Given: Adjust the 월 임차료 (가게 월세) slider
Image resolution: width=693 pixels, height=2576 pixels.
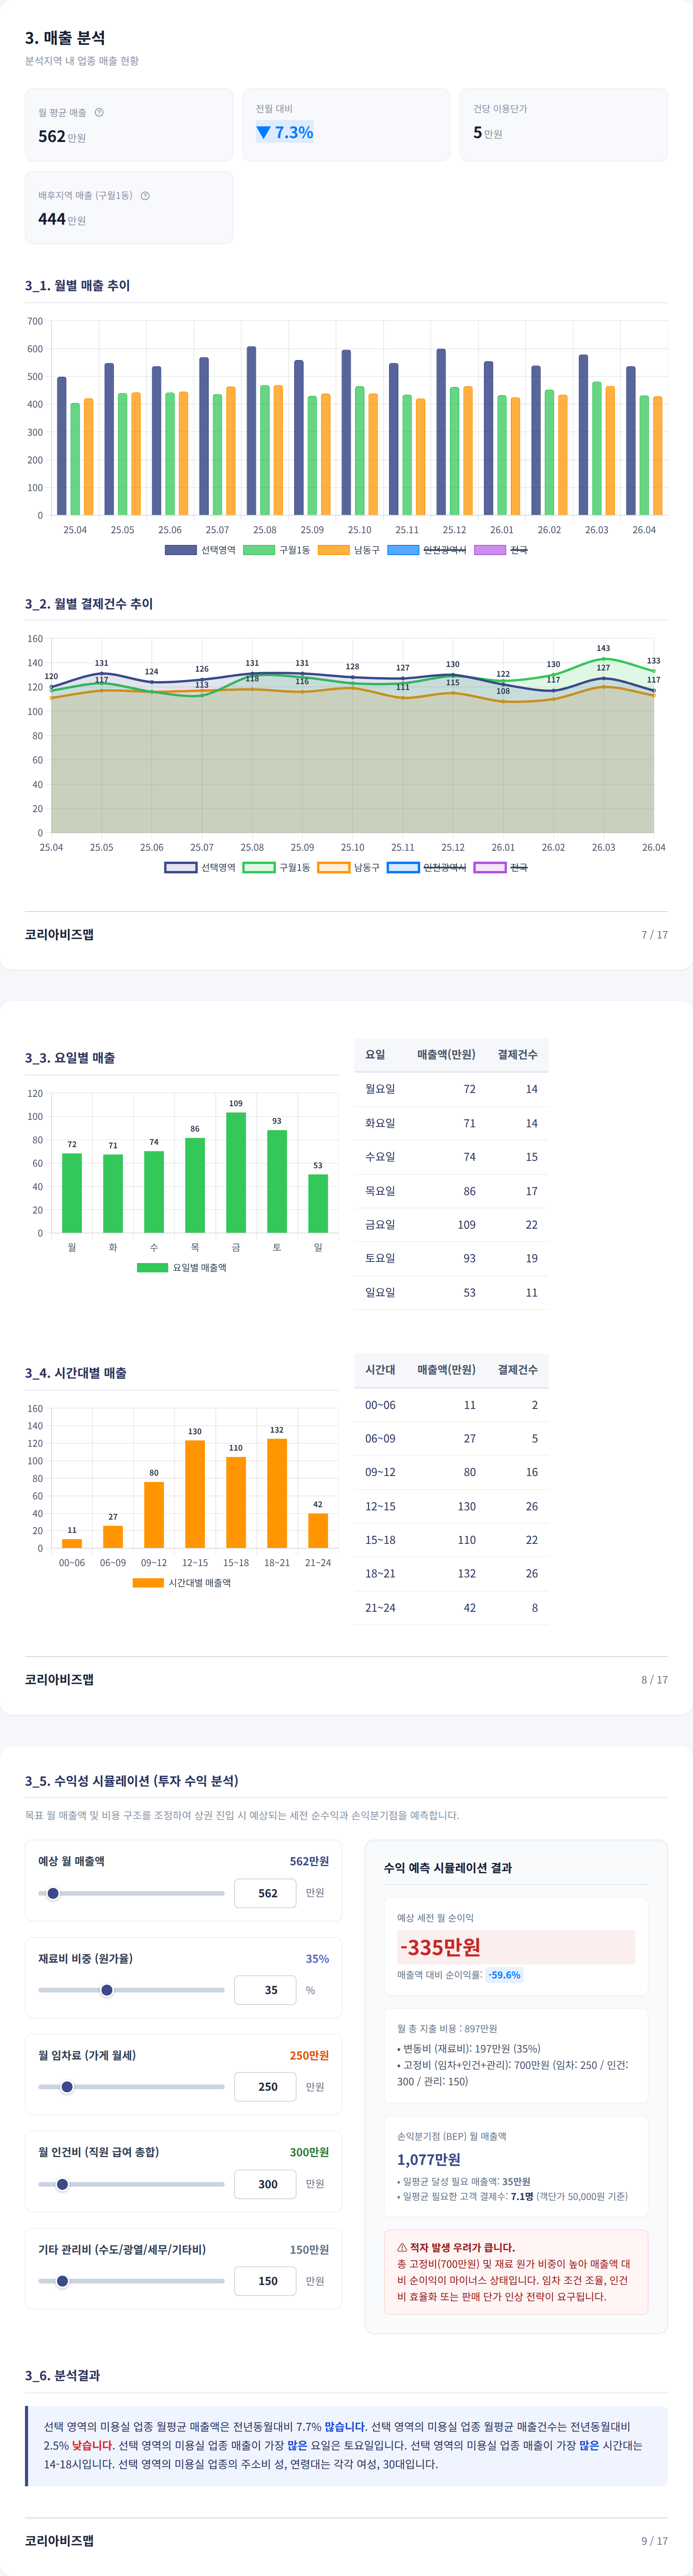Looking at the screenshot, I should coord(131,2087).
